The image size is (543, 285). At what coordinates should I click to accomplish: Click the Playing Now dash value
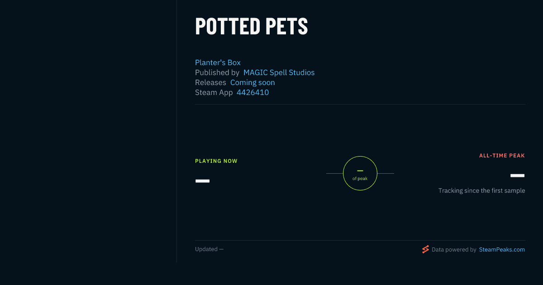pyautogui.click(x=202, y=181)
